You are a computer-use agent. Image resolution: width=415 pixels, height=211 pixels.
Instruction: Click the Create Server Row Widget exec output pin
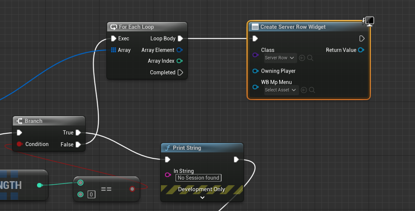coord(362,38)
